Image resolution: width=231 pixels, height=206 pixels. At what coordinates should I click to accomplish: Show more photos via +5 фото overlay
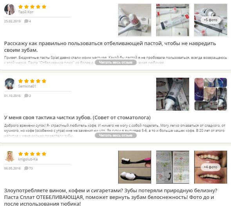211,20
